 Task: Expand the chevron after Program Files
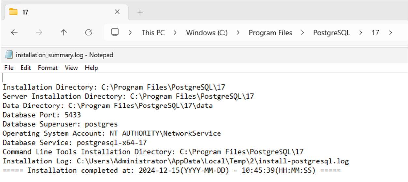tap(303, 33)
